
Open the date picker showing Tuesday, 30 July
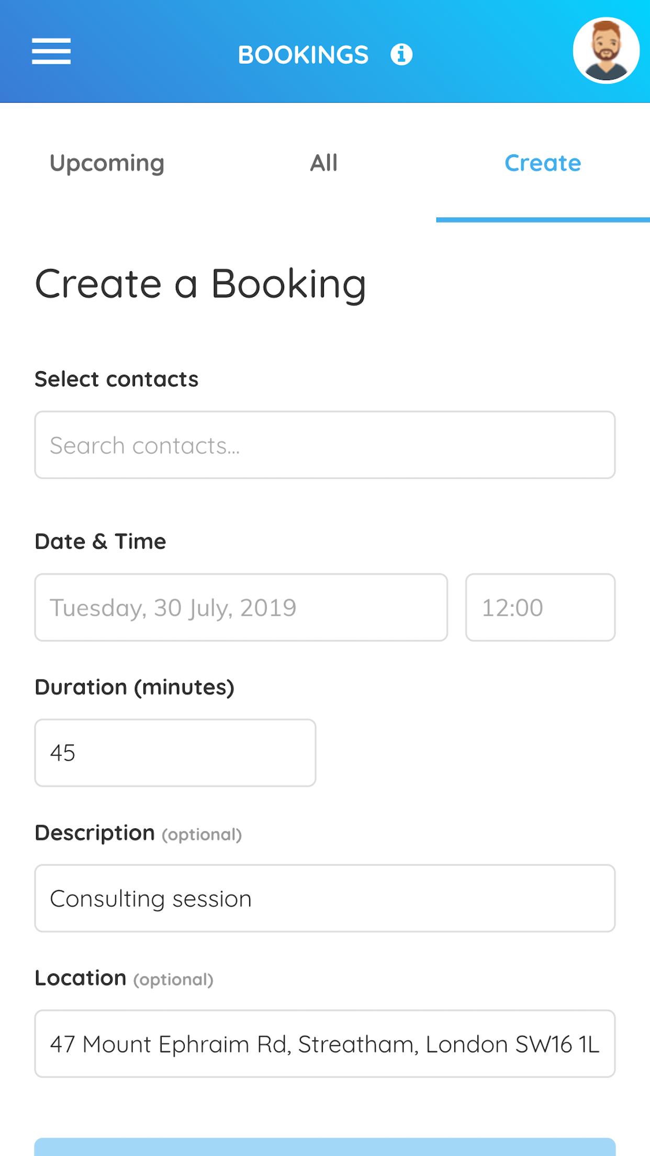coord(241,607)
